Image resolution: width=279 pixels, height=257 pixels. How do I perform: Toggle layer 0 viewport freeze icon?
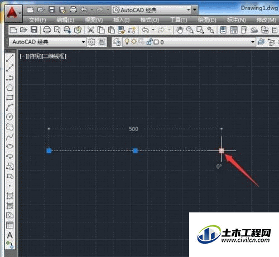point(141,42)
